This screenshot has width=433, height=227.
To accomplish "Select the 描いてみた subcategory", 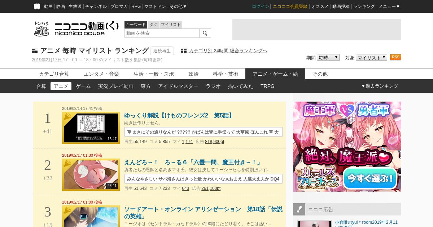I will 241,86.
